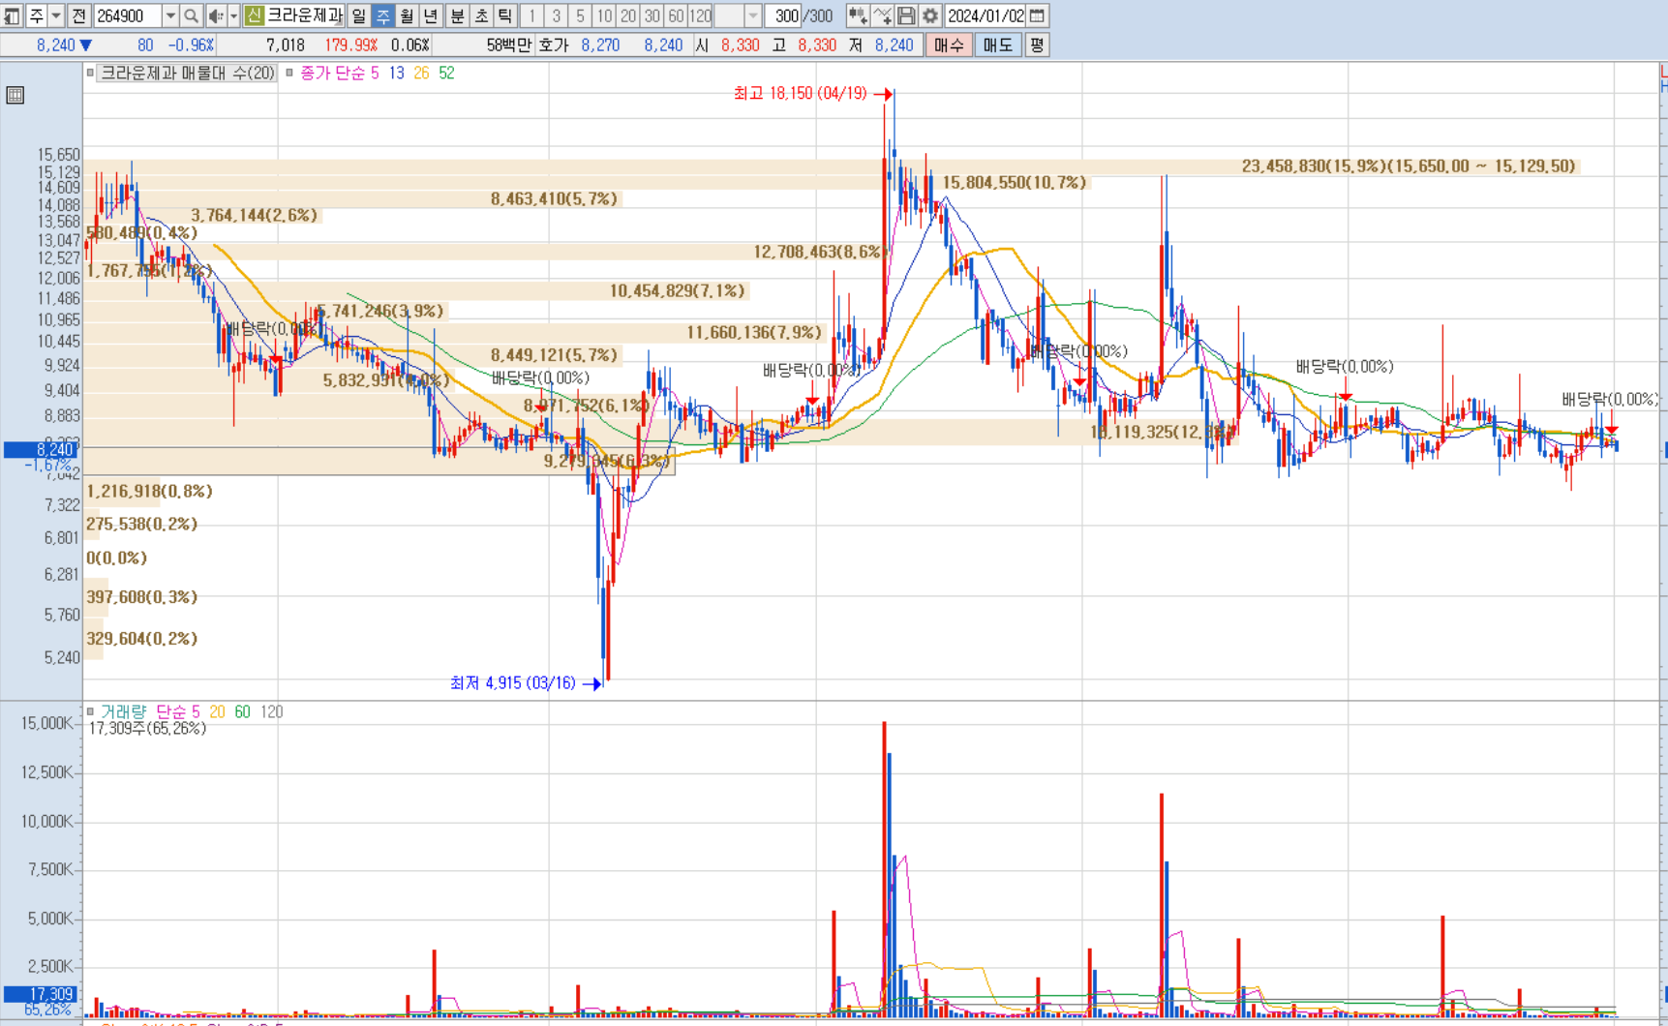Toggle the 종가 단순 moving average marker
Viewport: 1668px width, 1026px height.
(289, 73)
